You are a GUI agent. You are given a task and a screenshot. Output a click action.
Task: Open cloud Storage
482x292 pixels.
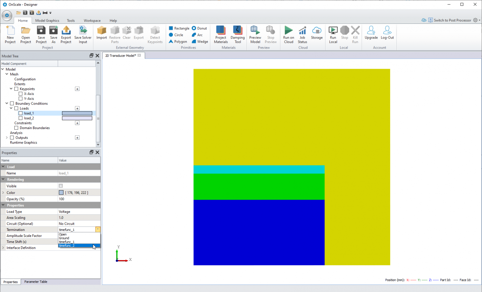[x=317, y=34]
